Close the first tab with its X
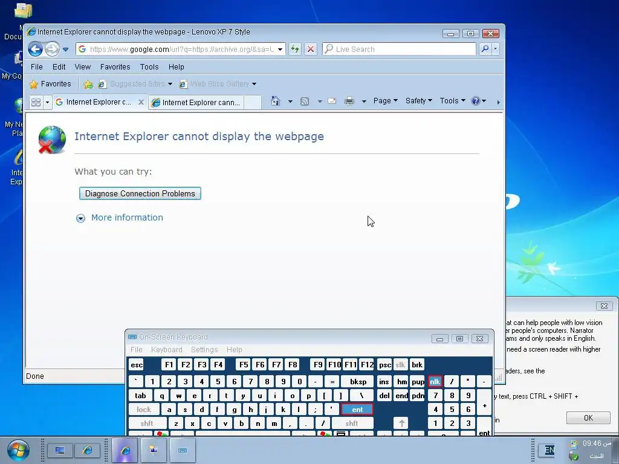The image size is (619, 464). (141, 101)
